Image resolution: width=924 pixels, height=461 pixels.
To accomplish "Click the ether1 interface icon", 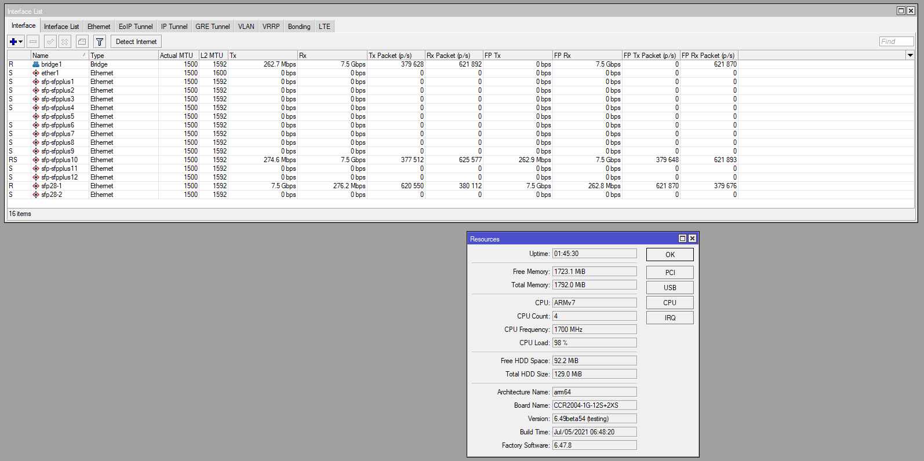I will coord(36,73).
